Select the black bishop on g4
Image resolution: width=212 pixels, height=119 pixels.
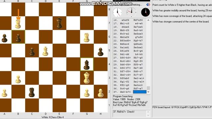pyautogui.click(x=86, y=65)
